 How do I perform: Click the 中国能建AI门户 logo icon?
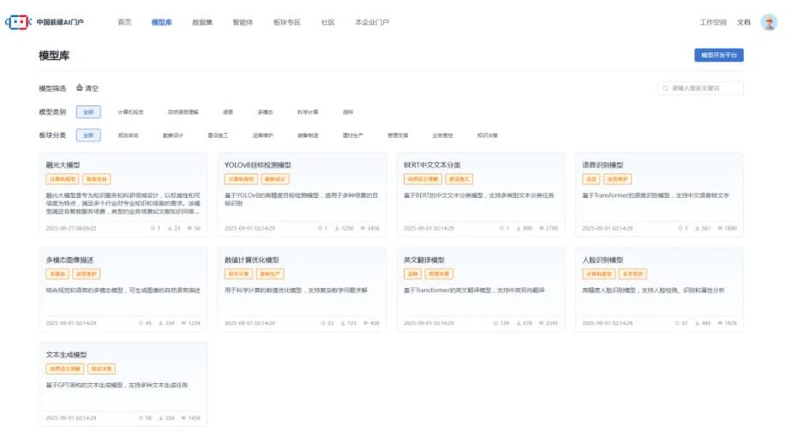point(20,23)
